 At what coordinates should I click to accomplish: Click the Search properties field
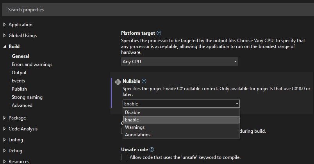point(156,9)
